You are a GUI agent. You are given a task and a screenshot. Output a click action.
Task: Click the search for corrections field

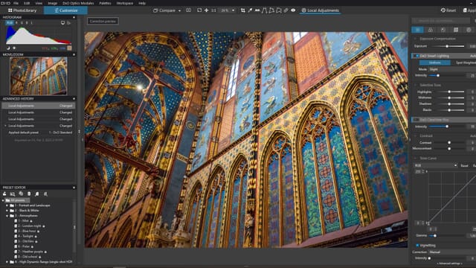click(440, 21)
